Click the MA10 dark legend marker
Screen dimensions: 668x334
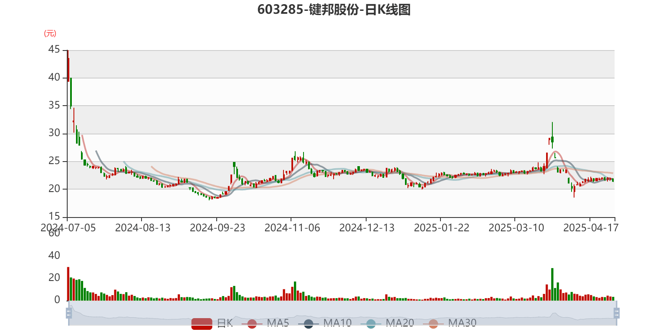pyautogui.click(x=309, y=324)
